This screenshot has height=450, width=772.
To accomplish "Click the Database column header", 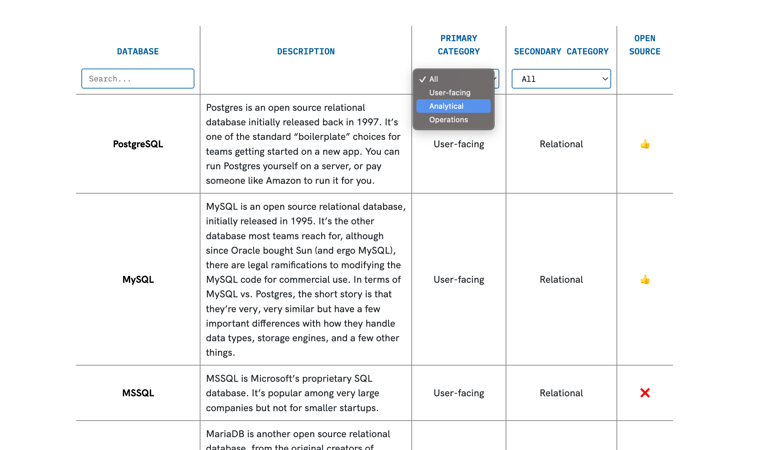I will pos(138,51).
